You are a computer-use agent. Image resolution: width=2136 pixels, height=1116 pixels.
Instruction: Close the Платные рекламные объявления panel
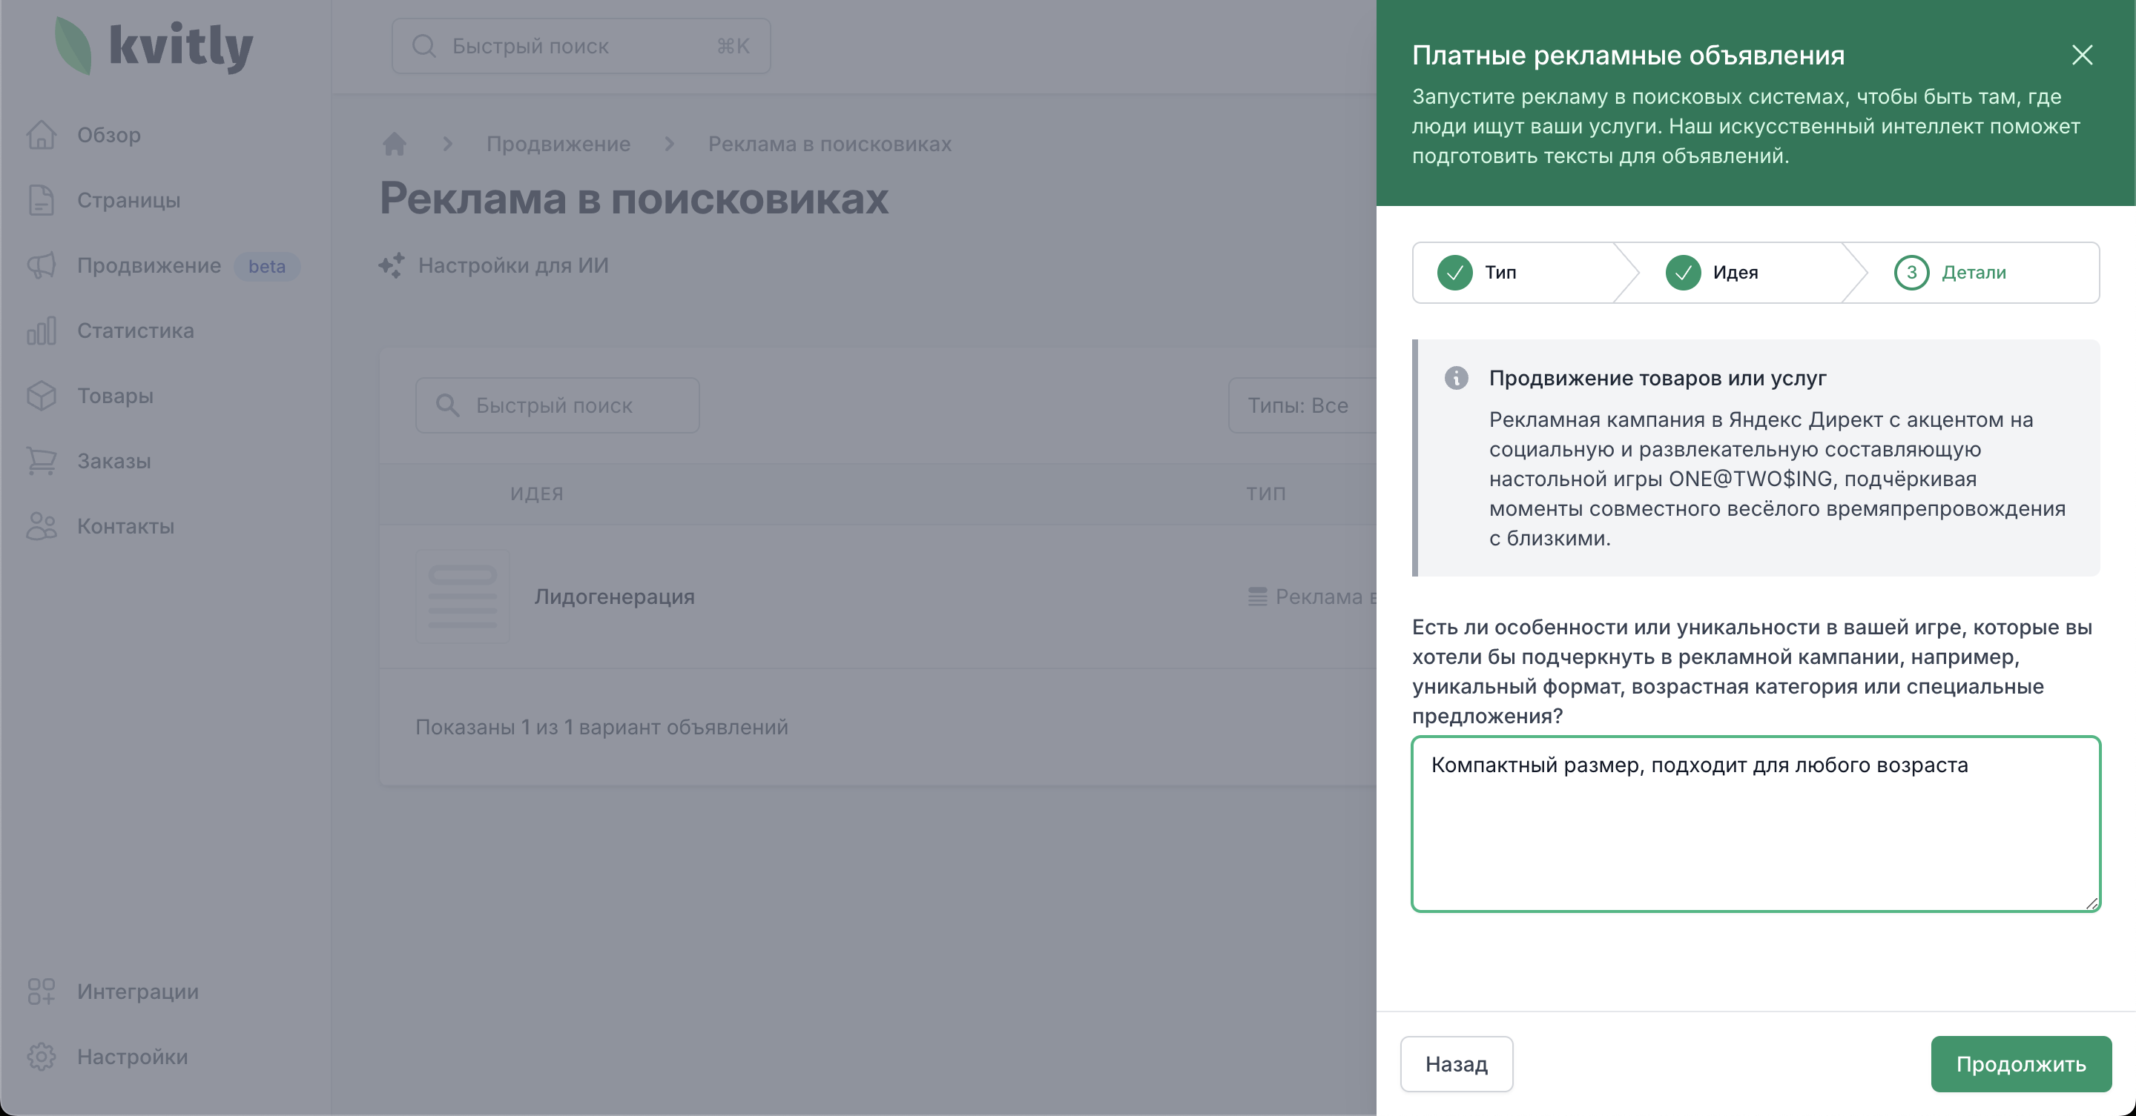coord(2082,55)
